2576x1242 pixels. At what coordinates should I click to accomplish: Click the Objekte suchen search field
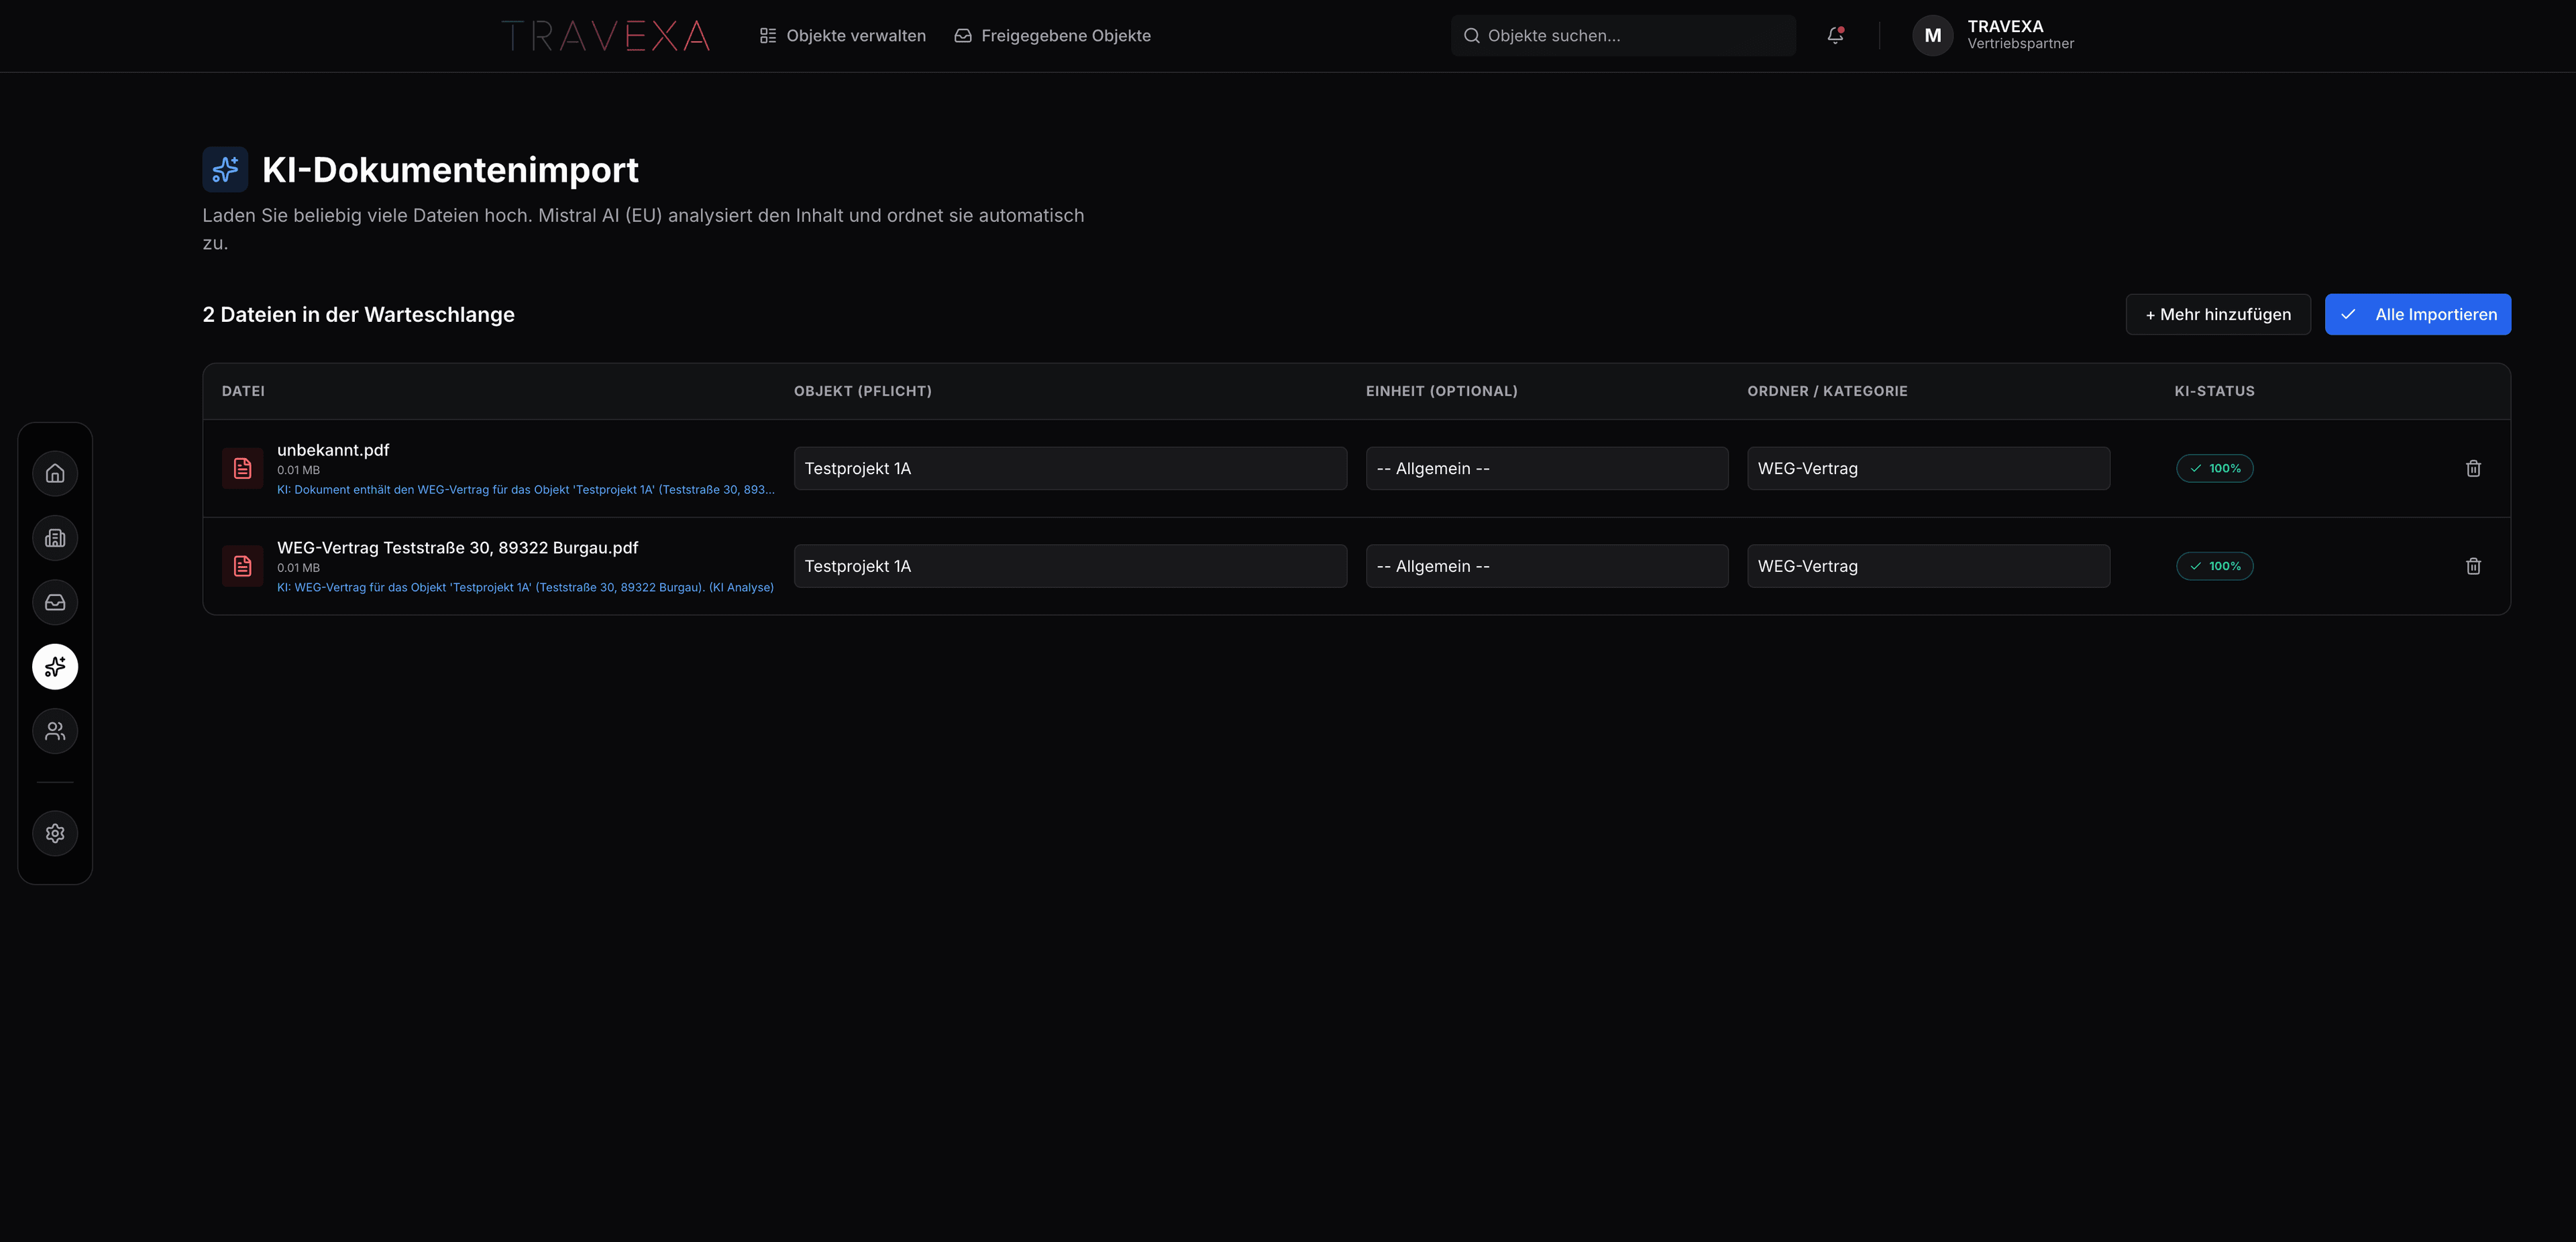click(1623, 36)
